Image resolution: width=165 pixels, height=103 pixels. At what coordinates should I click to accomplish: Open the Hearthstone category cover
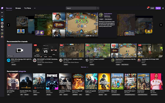(143, 81)
